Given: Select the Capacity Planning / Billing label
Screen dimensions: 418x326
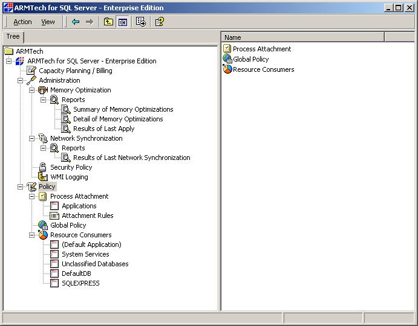Looking at the screenshot, I should click(76, 71).
